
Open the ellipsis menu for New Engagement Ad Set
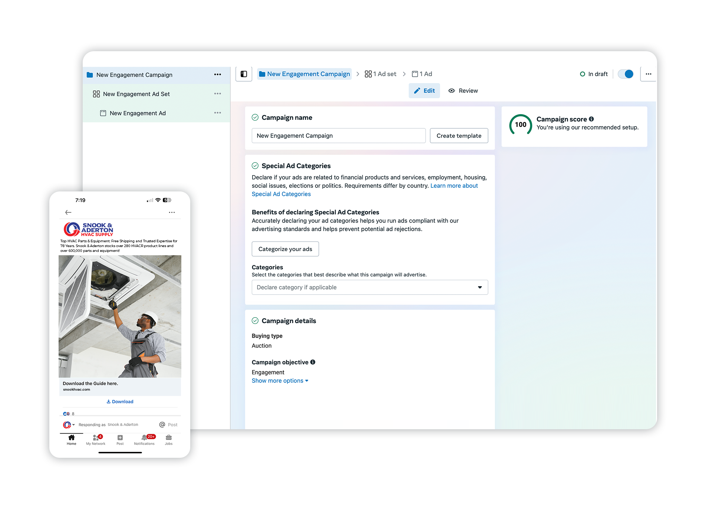pyautogui.click(x=218, y=94)
